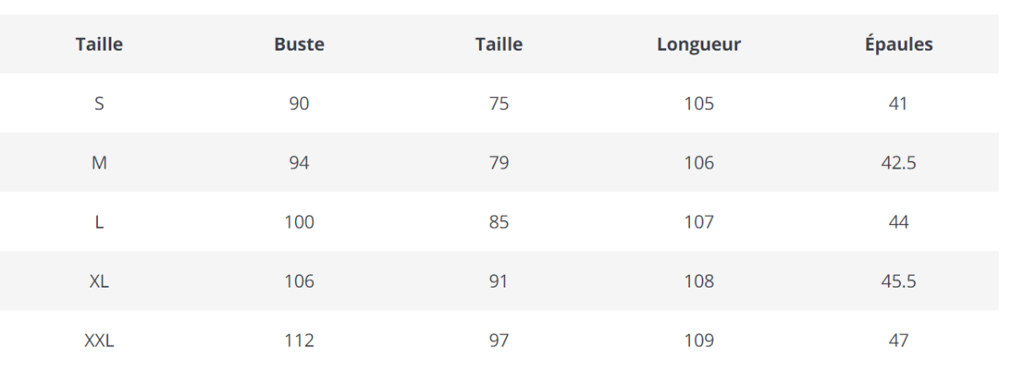Select the M size row label
This screenshot has width=1012, height=387.
99,163
